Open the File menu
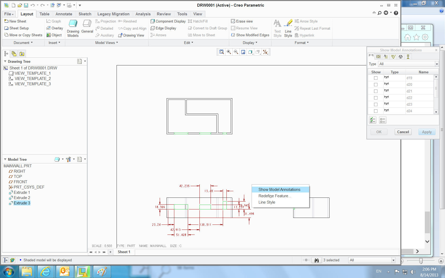The height and width of the screenshot is (278, 445). click(x=9, y=14)
